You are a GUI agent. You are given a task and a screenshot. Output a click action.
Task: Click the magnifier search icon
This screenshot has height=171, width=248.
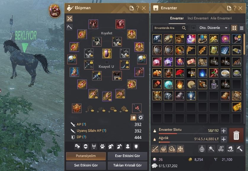[184, 28]
